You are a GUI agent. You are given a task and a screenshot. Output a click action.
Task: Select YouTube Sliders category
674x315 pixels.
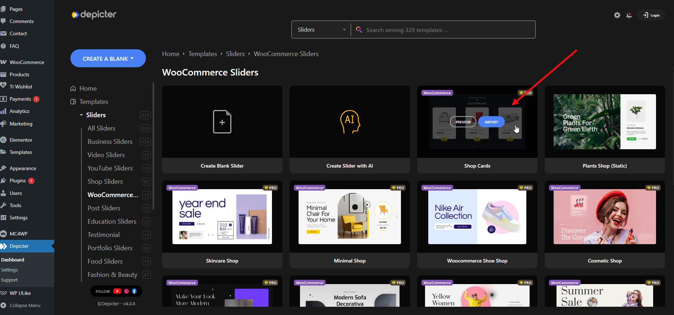coord(110,168)
